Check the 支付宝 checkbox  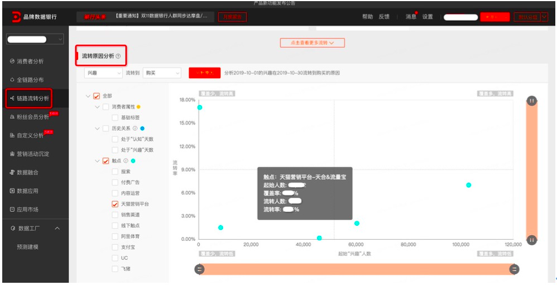point(115,248)
